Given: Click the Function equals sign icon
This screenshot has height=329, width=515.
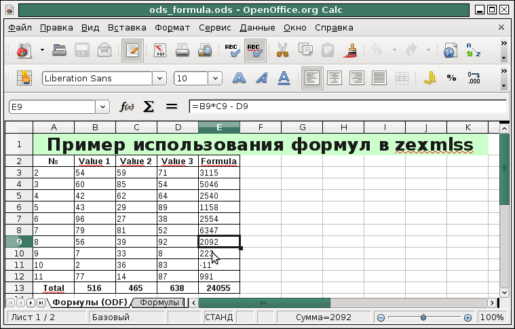Looking at the screenshot, I should click(x=172, y=107).
